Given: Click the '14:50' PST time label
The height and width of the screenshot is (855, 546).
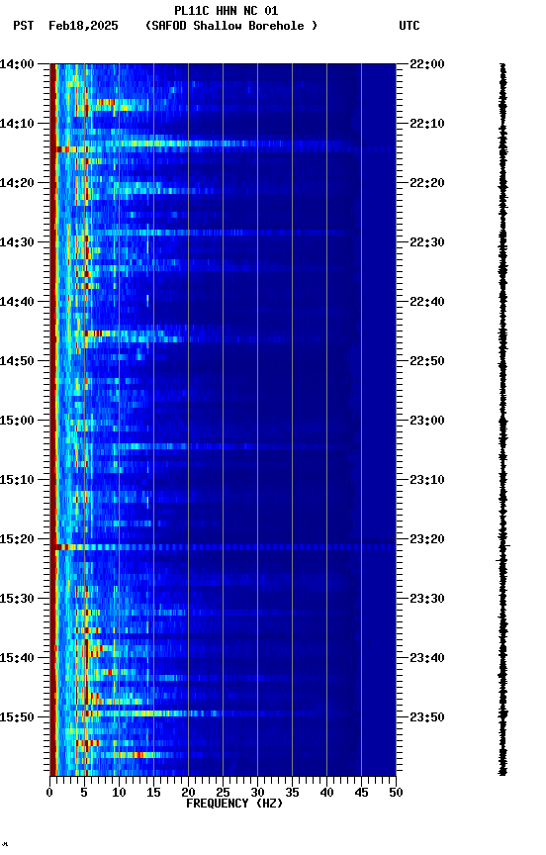Looking at the screenshot, I should (x=17, y=361).
